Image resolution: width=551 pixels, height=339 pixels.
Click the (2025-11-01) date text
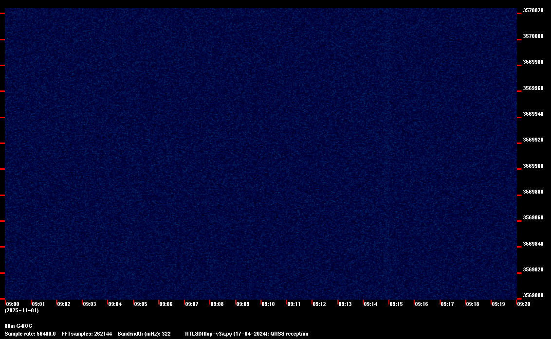pos(22,310)
